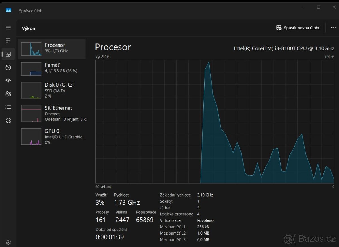Select Procesor in the performance list
339x247 pixels.
click(x=52, y=49)
